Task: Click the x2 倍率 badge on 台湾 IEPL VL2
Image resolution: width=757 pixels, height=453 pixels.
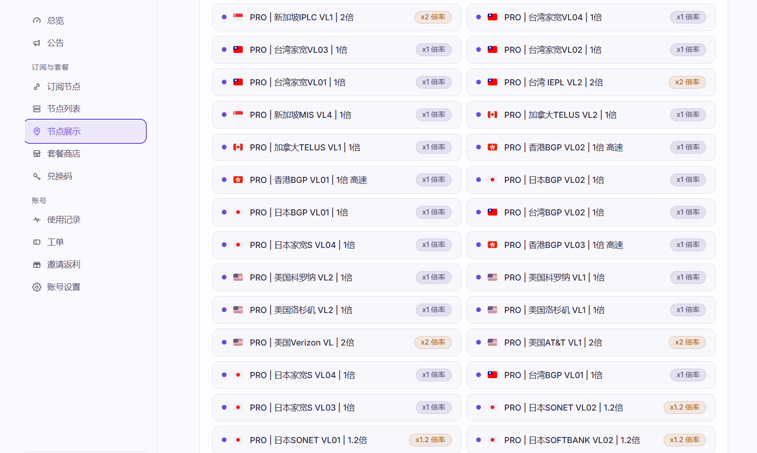Action: [x=687, y=82]
